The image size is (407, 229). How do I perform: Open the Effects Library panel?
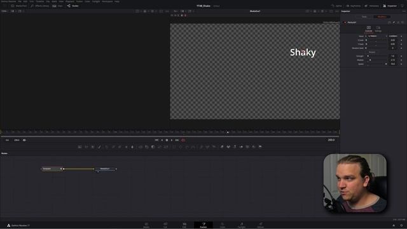coord(40,6)
